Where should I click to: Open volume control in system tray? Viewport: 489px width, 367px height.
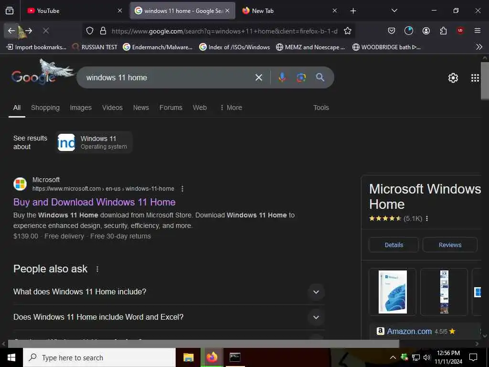pos(427,357)
